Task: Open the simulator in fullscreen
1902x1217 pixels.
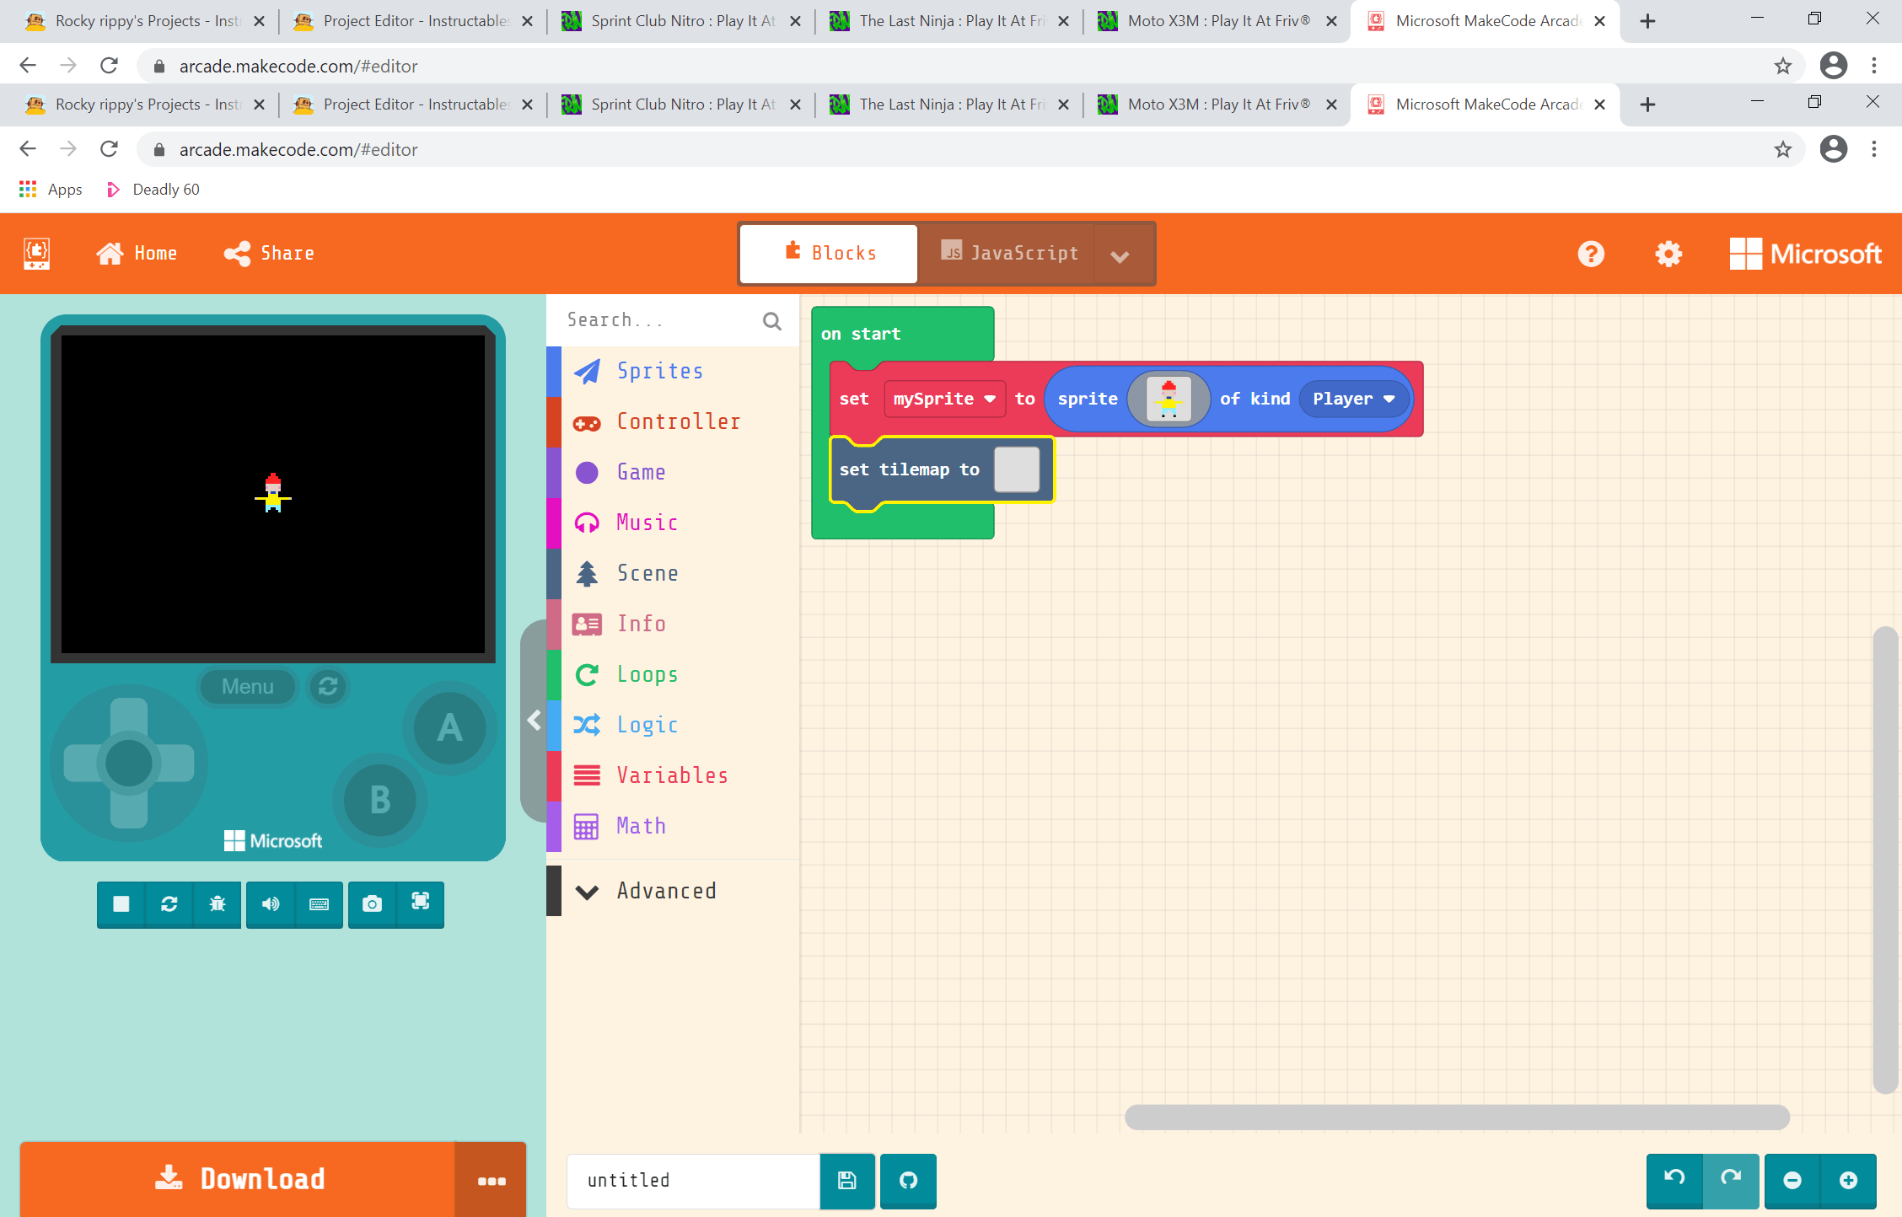Action: (420, 904)
